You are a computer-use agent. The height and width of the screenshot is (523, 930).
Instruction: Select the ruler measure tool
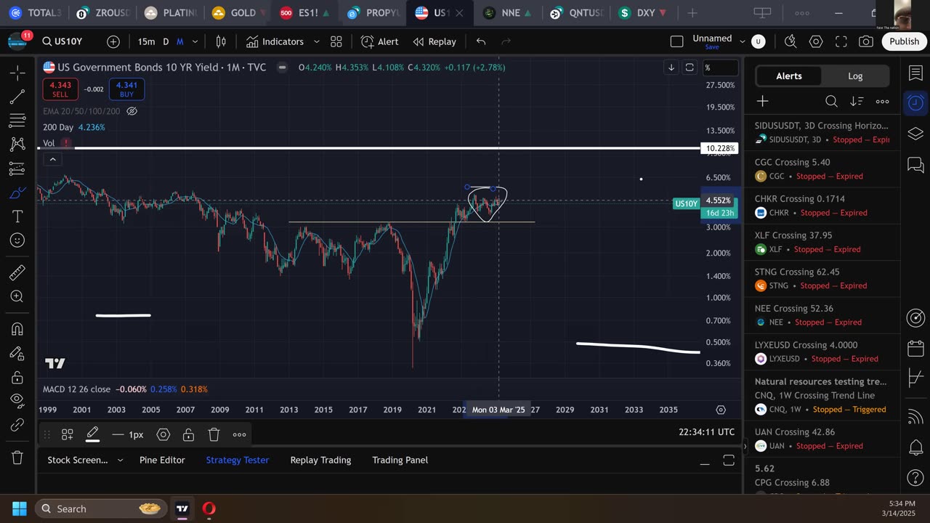(17, 272)
